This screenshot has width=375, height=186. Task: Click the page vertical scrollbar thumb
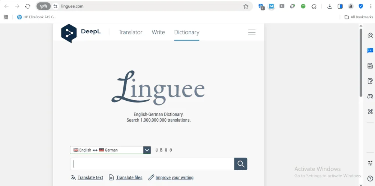361,63
